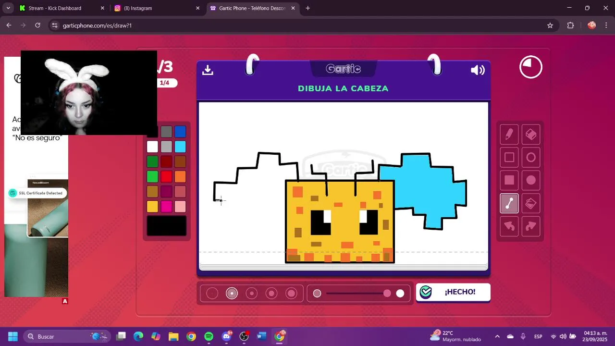Pick the maroon-purple color swatch
This screenshot has height=346, width=615.
click(166, 191)
